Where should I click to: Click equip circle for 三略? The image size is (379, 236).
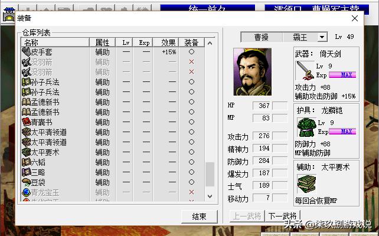pos(191,172)
